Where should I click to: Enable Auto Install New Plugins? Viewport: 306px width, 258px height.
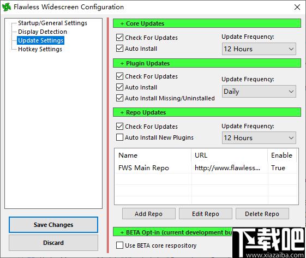click(119, 137)
